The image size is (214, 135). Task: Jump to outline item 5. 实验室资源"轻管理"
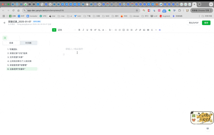pyautogui.click(x=17, y=65)
